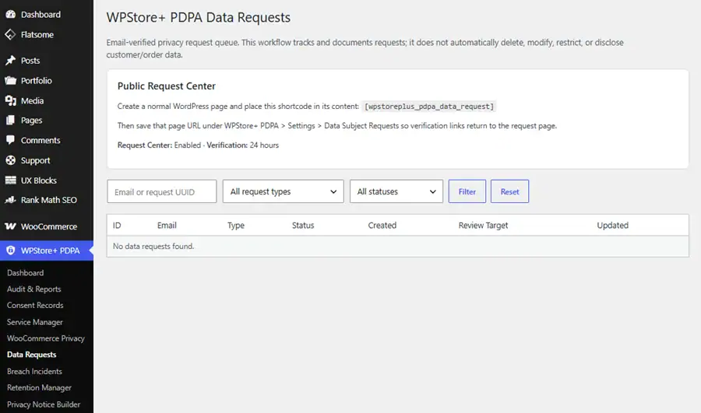
Task: Click the Flatsome diamond icon
Action: coord(10,34)
